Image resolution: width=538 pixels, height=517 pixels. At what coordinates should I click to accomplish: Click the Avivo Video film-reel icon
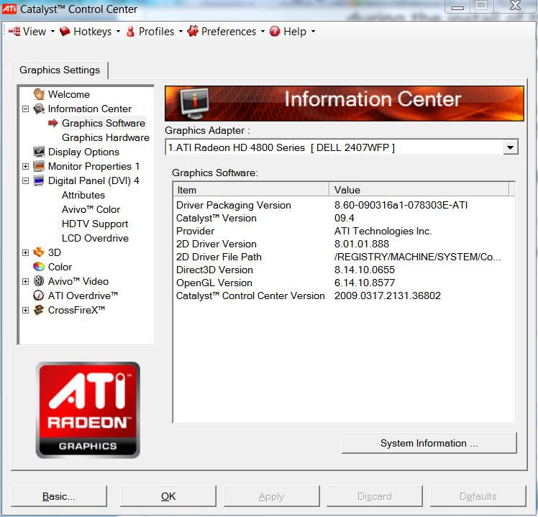(39, 281)
